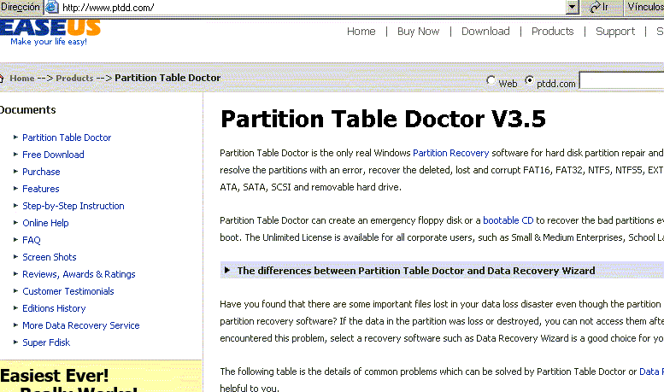
Task: Open the Editions History link
Action: tap(54, 308)
